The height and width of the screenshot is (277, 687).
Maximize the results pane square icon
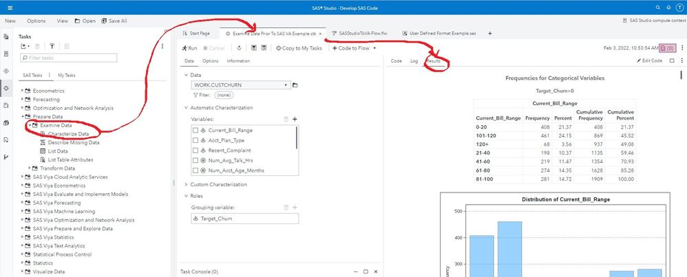[672, 60]
